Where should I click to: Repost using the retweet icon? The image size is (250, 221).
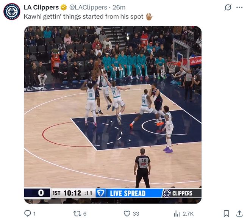pyautogui.click(x=77, y=213)
